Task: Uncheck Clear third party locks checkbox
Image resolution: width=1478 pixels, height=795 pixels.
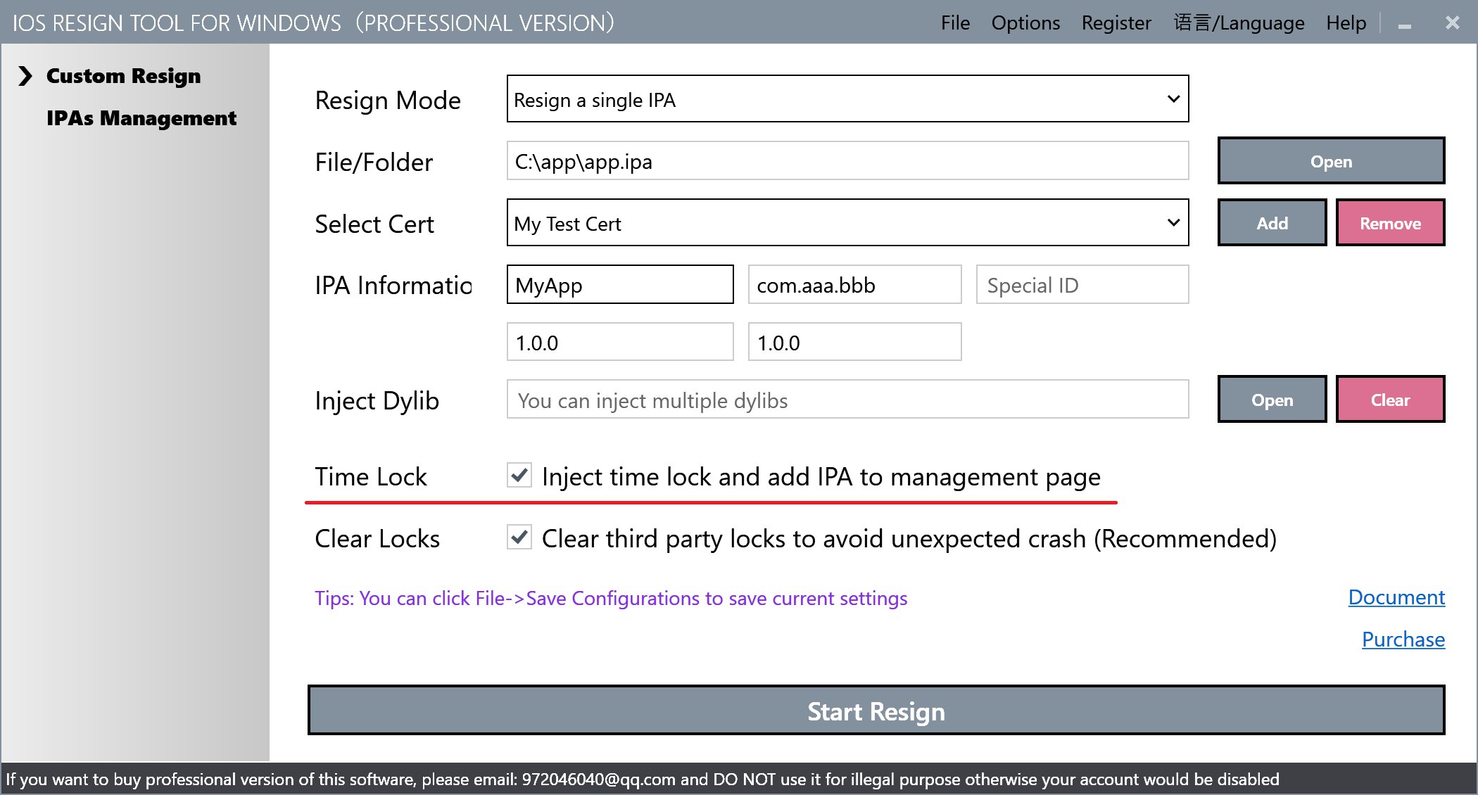Action: tap(519, 538)
